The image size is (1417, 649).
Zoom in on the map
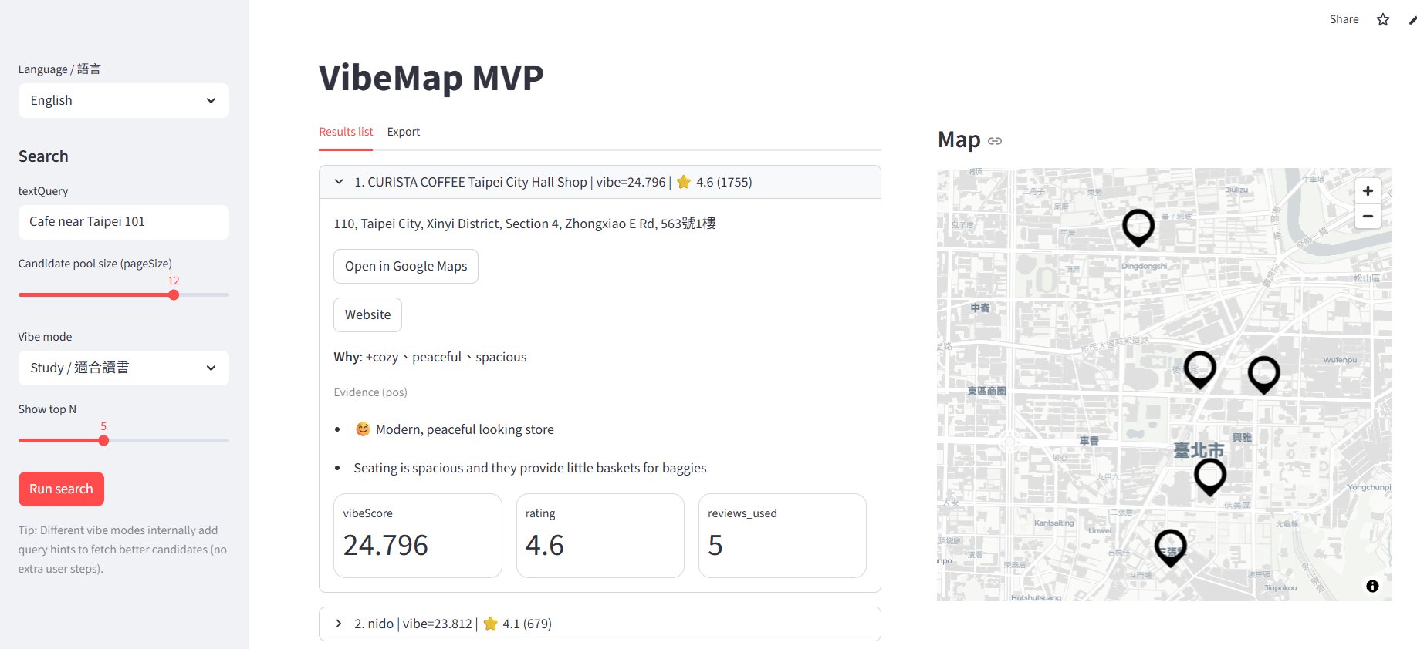click(x=1367, y=190)
